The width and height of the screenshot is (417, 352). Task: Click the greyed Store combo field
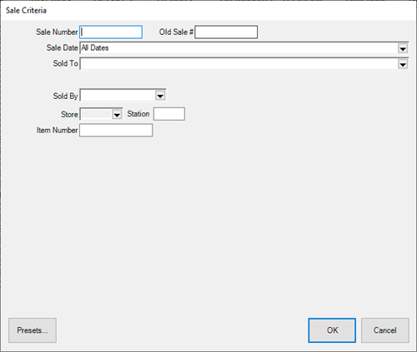[x=96, y=114]
